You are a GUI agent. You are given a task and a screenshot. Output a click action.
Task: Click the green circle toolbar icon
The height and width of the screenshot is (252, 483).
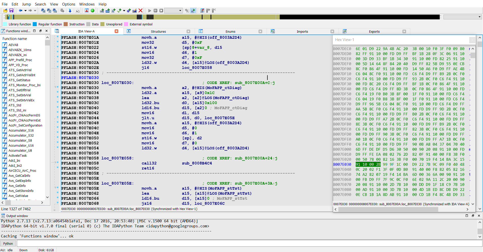[x=93, y=11]
